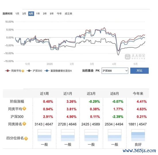
Task: Open the 沪深300 PK comparison dropdown
Action: pyautogui.click(x=115, y=71)
